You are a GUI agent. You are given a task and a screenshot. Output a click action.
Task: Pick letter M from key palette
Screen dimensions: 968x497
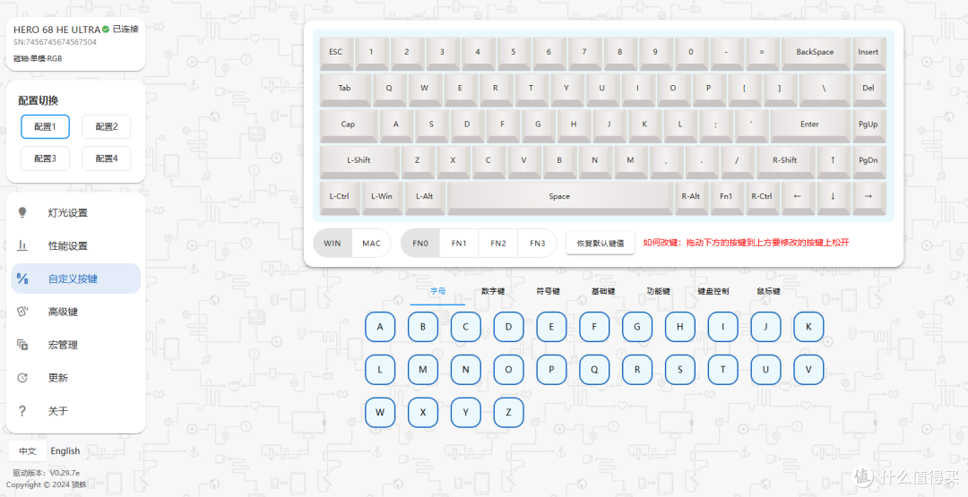423,370
